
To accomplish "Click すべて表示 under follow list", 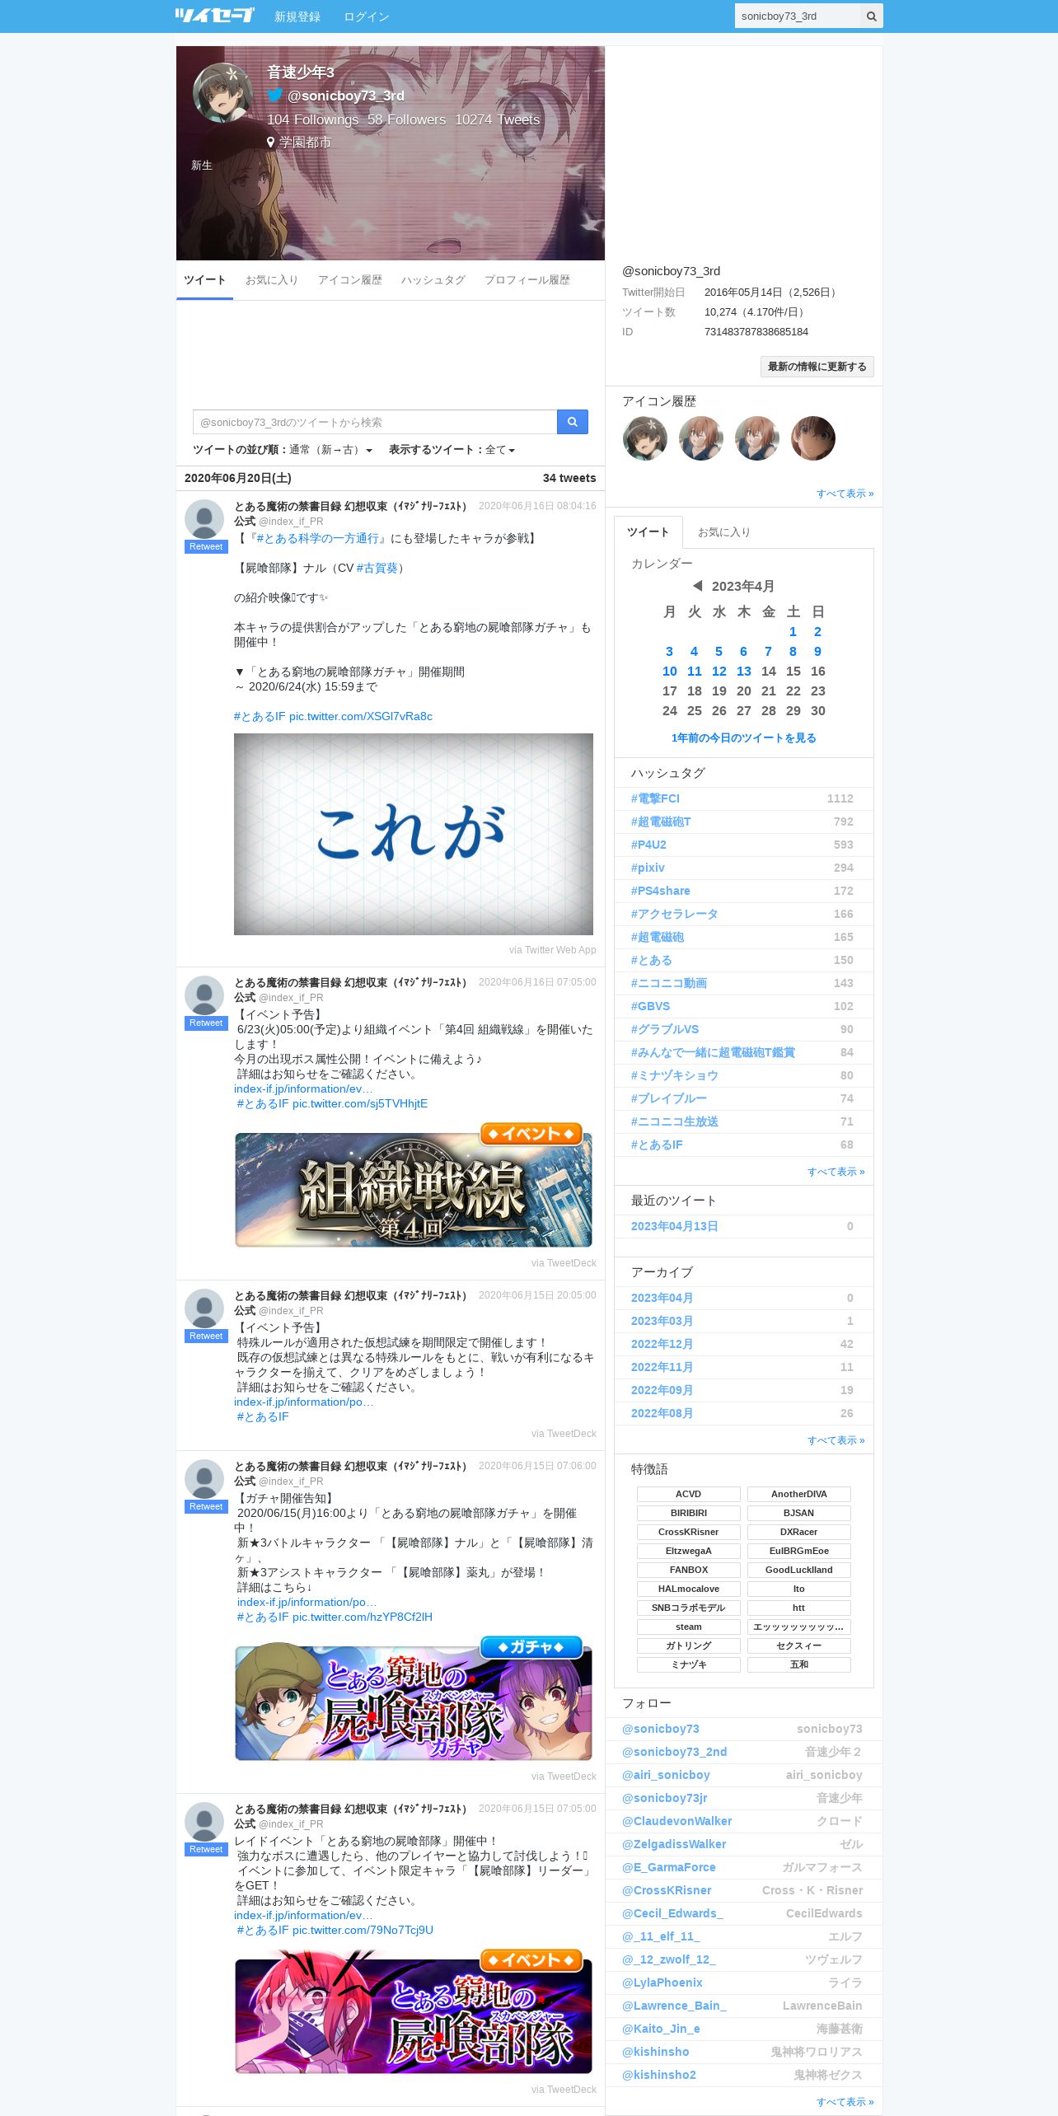I will tap(845, 2102).
